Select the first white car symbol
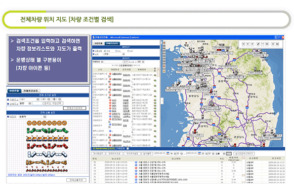Image resolution: width=294 pixels, height=194 pixels. tap(30, 154)
